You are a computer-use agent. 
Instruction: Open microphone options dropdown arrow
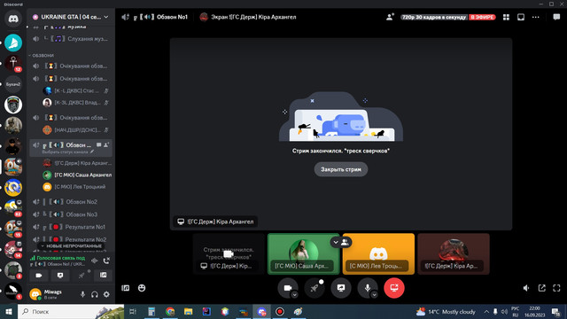(x=374, y=295)
